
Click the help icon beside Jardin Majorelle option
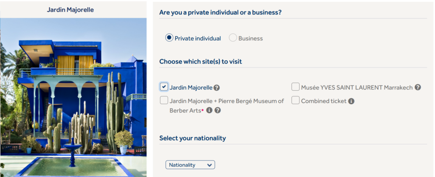[217, 88]
